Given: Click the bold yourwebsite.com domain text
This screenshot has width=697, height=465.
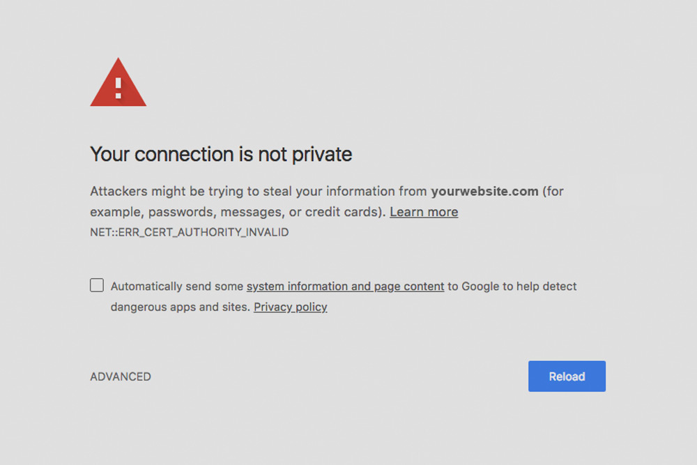Looking at the screenshot, I should [484, 191].
